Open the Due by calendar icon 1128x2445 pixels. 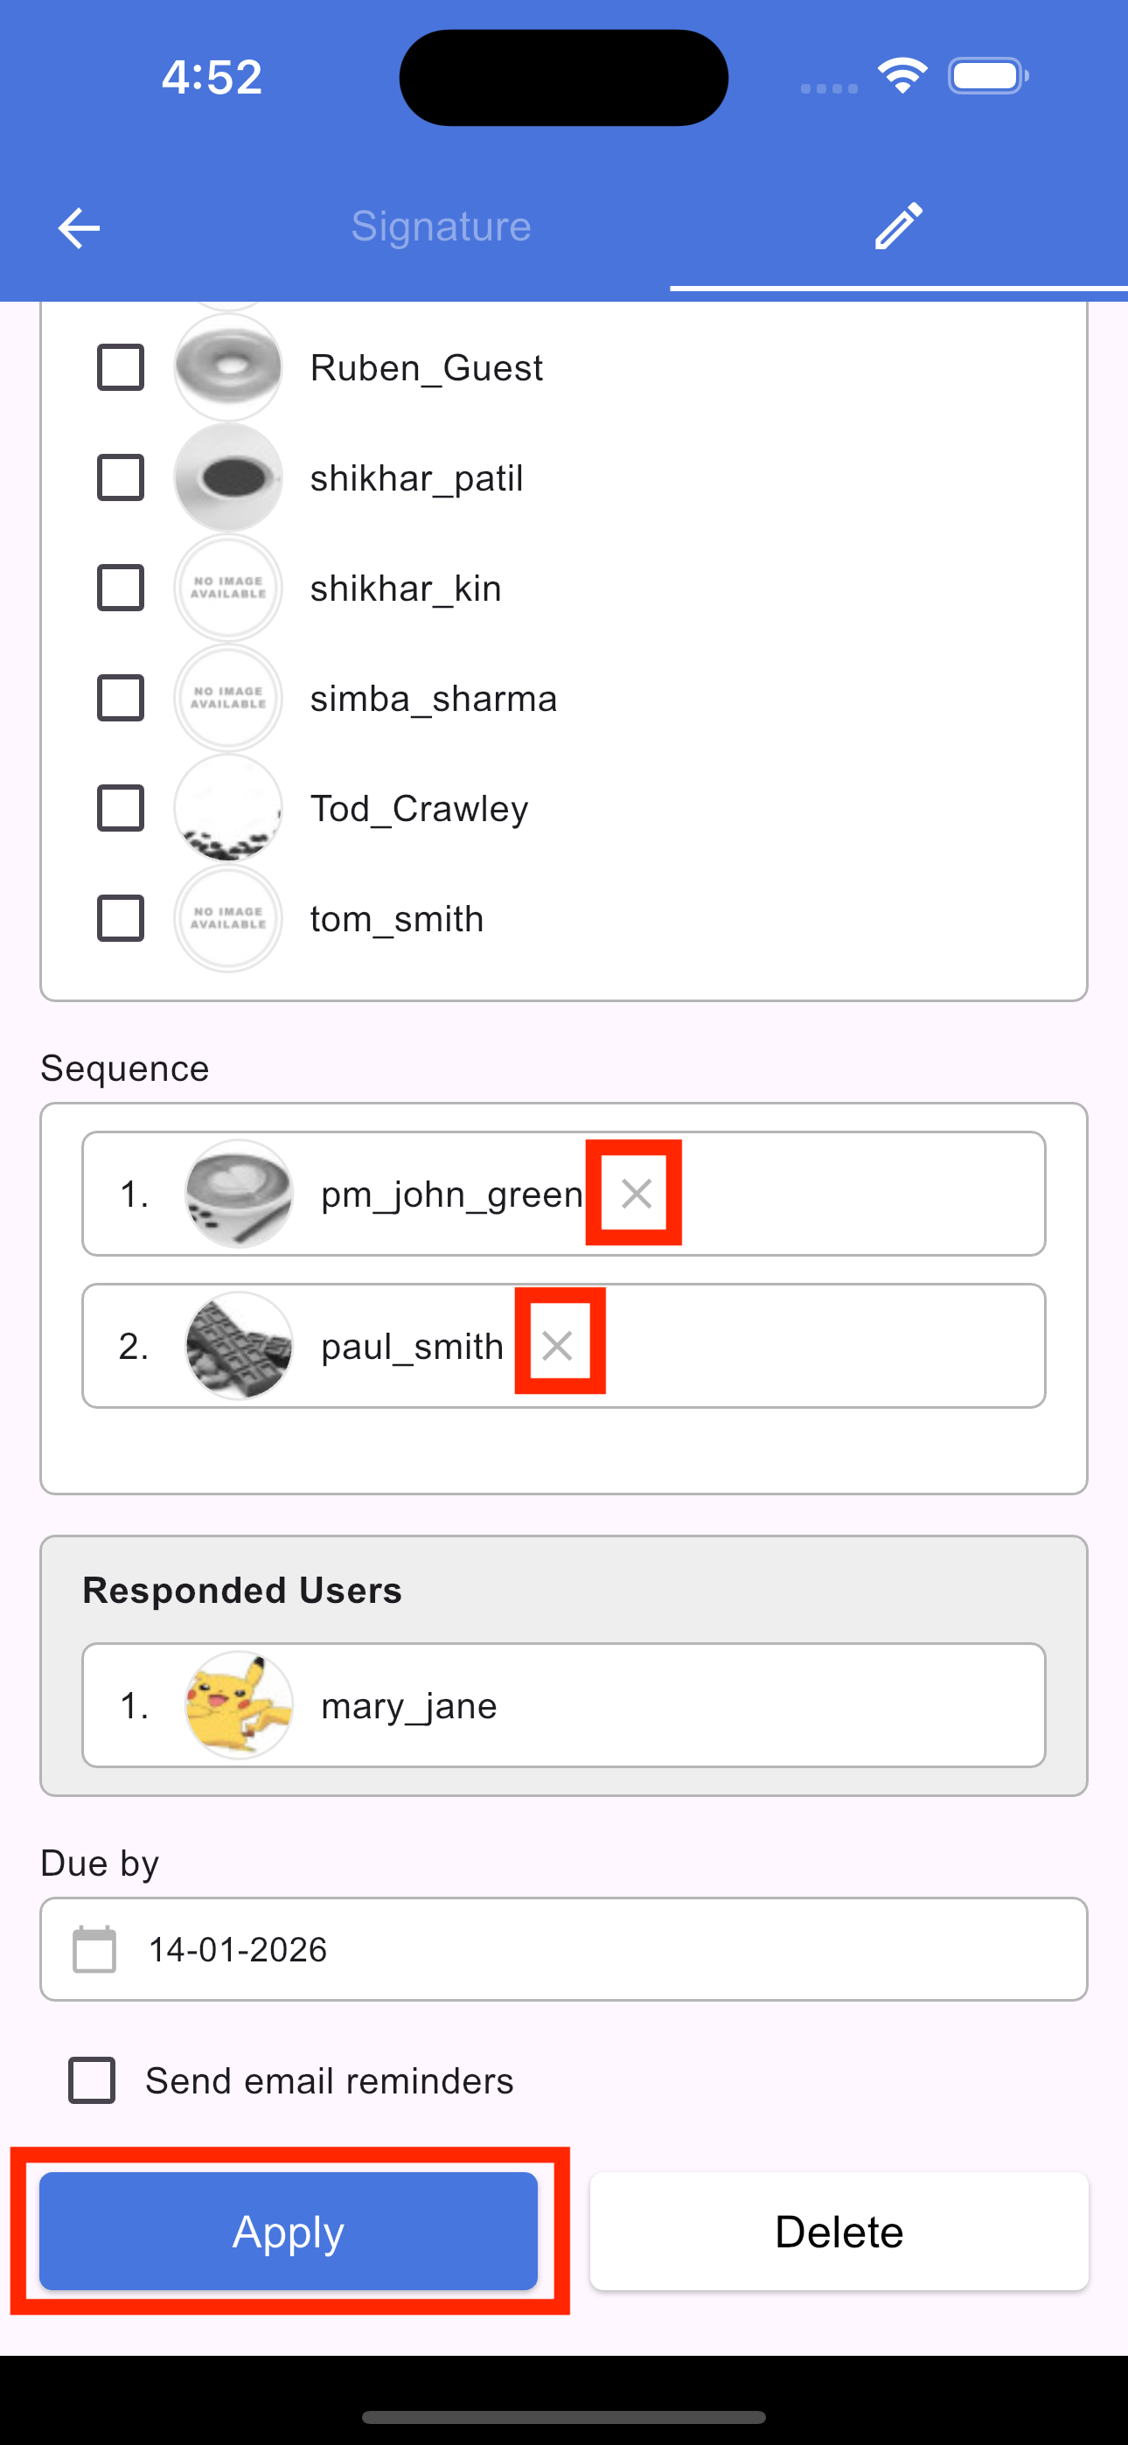95,1949
